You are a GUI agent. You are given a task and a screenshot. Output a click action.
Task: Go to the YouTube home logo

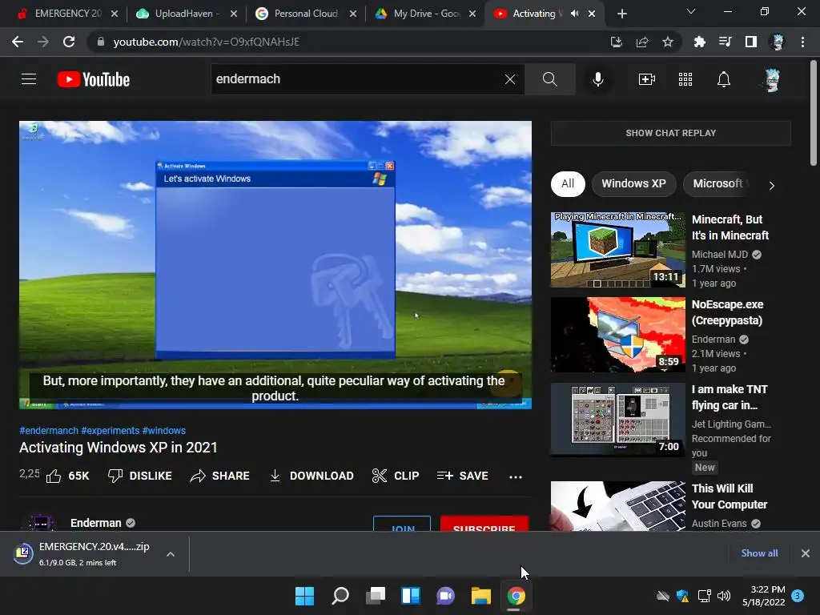pyautogui.click(x=94, y=79)
